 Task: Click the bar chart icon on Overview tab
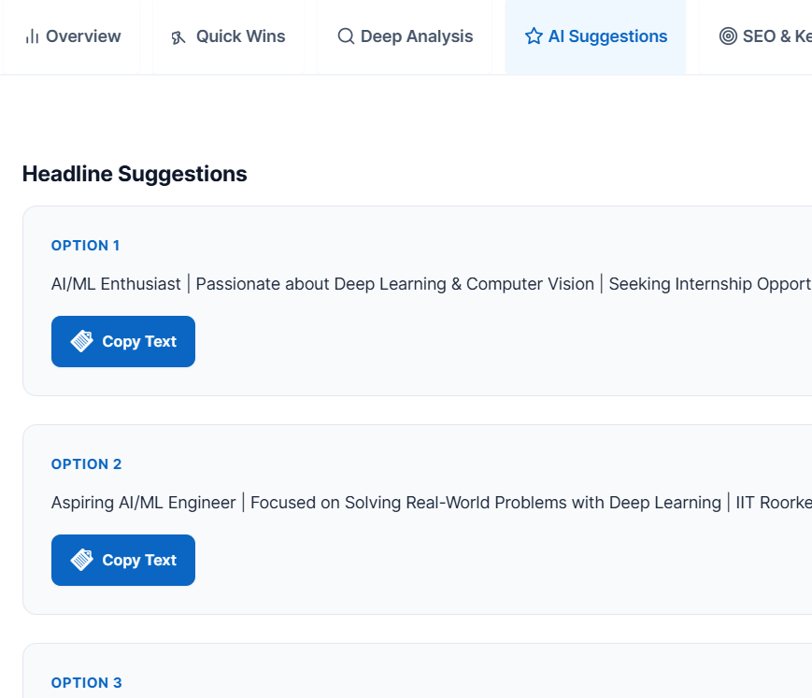[x=33, y=36]
